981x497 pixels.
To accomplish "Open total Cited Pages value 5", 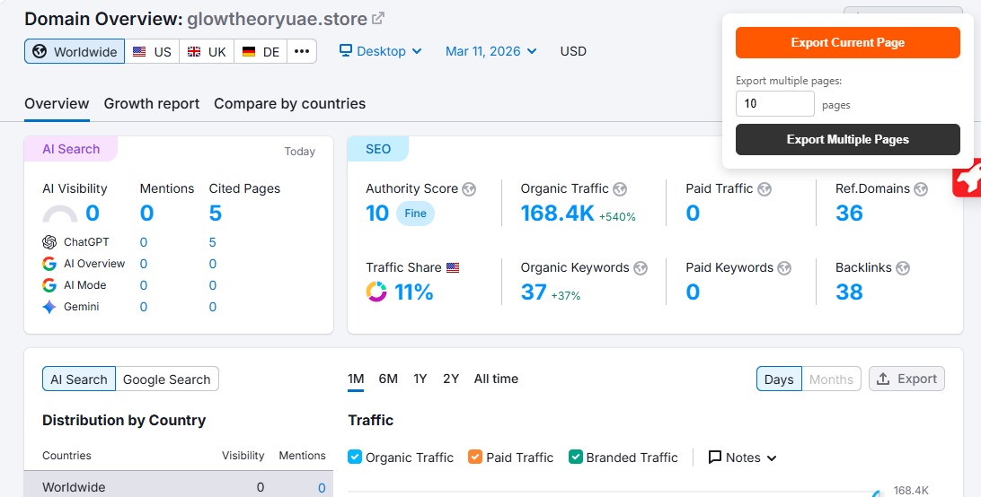I will coord(216,214).
